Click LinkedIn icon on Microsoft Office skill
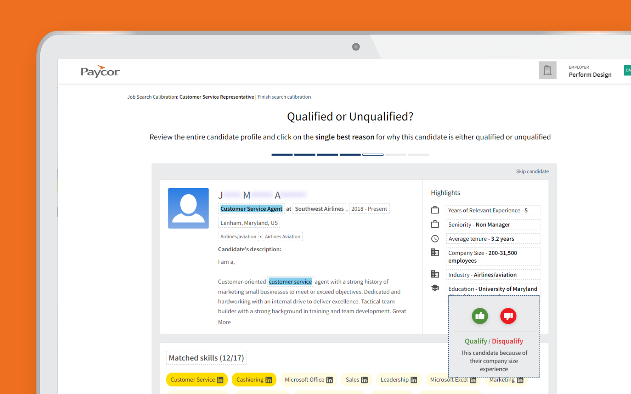 click(329, 380)
